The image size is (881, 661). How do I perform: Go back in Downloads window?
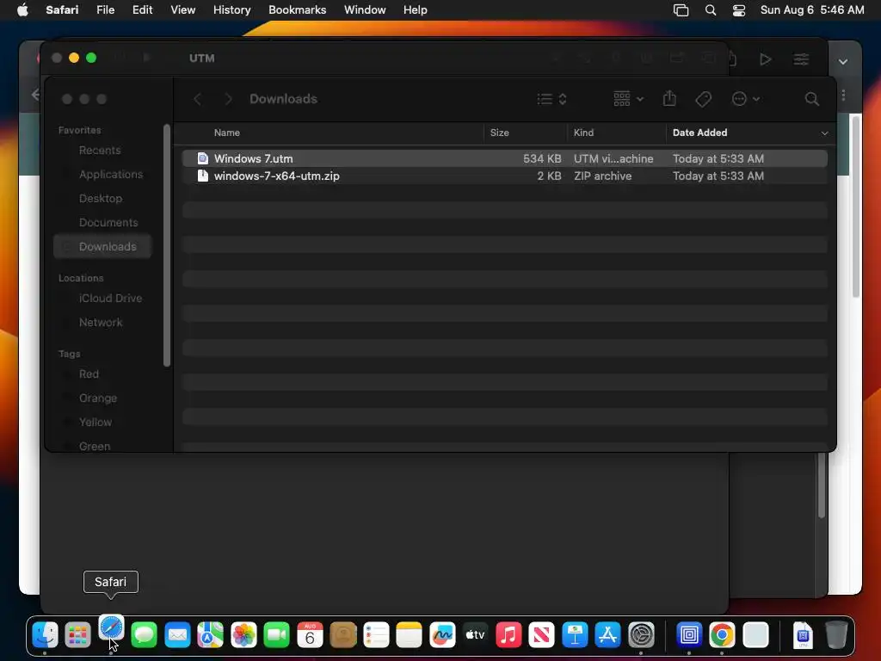pyautogui.click(x=197, y=100)
